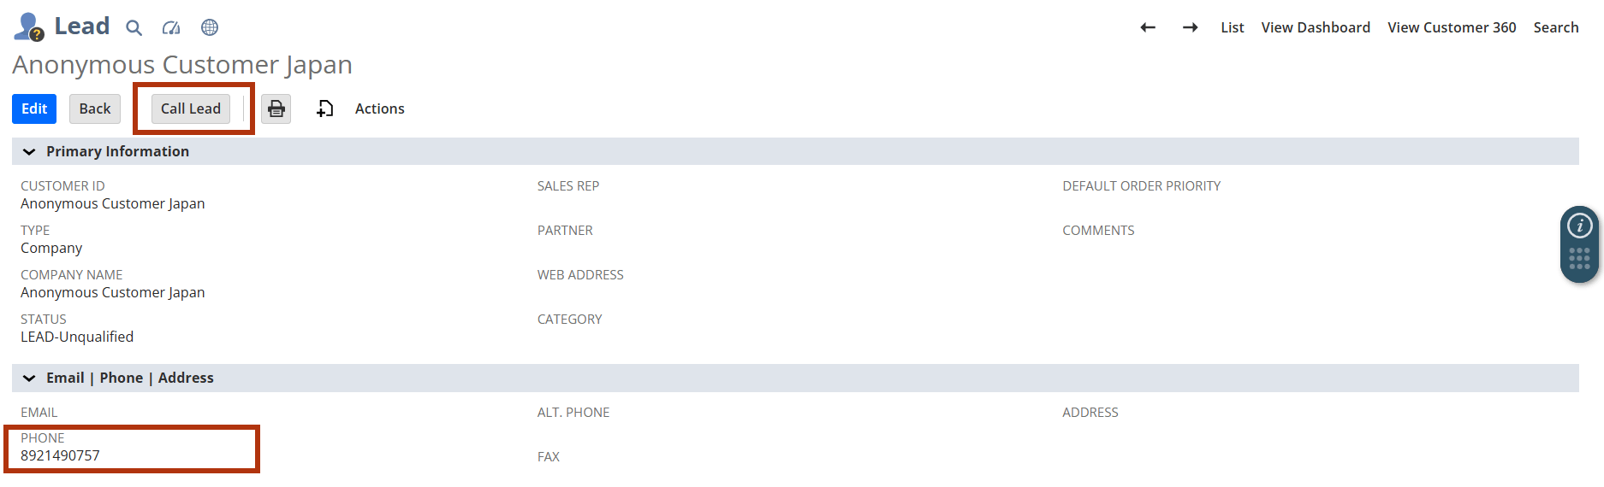Image resolution: width=1604 pixels, height=487 pixels.
Task: Open View Customer 360
Action: (1452, 27)
